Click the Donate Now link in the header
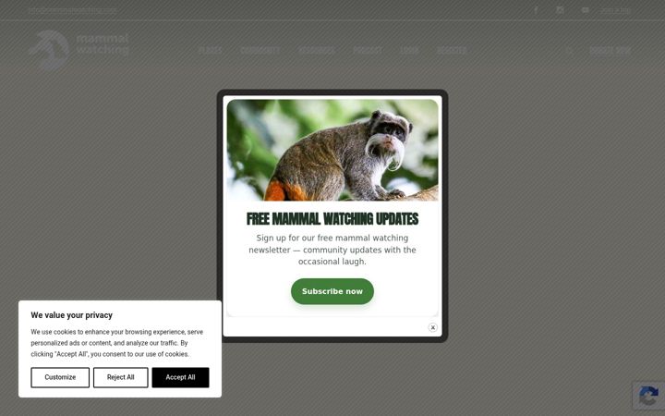 tap(610, 51)
